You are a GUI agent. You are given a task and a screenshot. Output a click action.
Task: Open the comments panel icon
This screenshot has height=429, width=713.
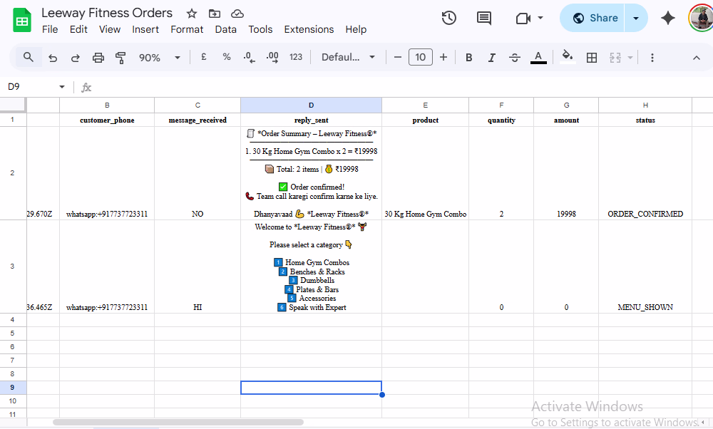(x=484, y=19)
